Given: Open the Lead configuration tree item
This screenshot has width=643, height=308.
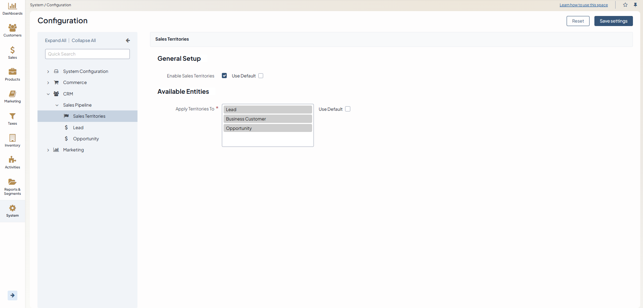Looking at the screenshot, I should coord(78,128).
